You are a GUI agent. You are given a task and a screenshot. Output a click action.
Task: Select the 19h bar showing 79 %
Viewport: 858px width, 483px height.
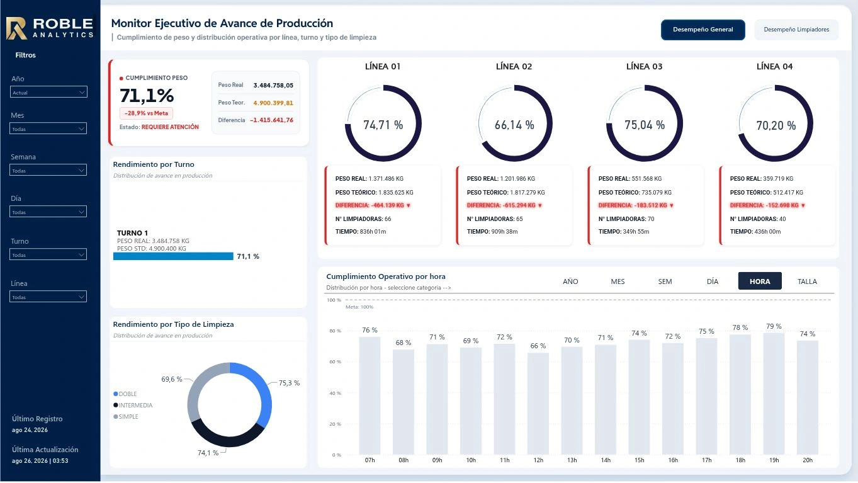coord(774,394)
